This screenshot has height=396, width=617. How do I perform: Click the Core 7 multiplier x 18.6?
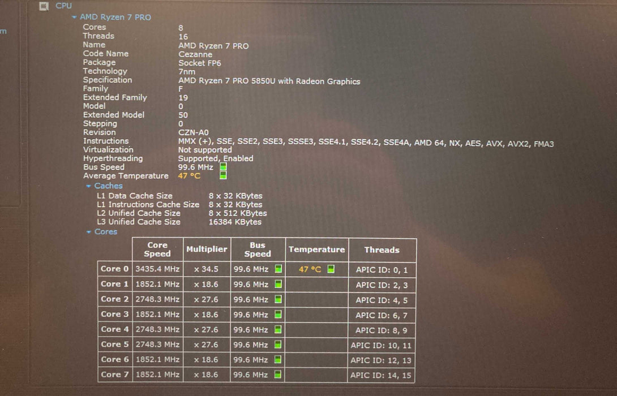tap(206, 375)
